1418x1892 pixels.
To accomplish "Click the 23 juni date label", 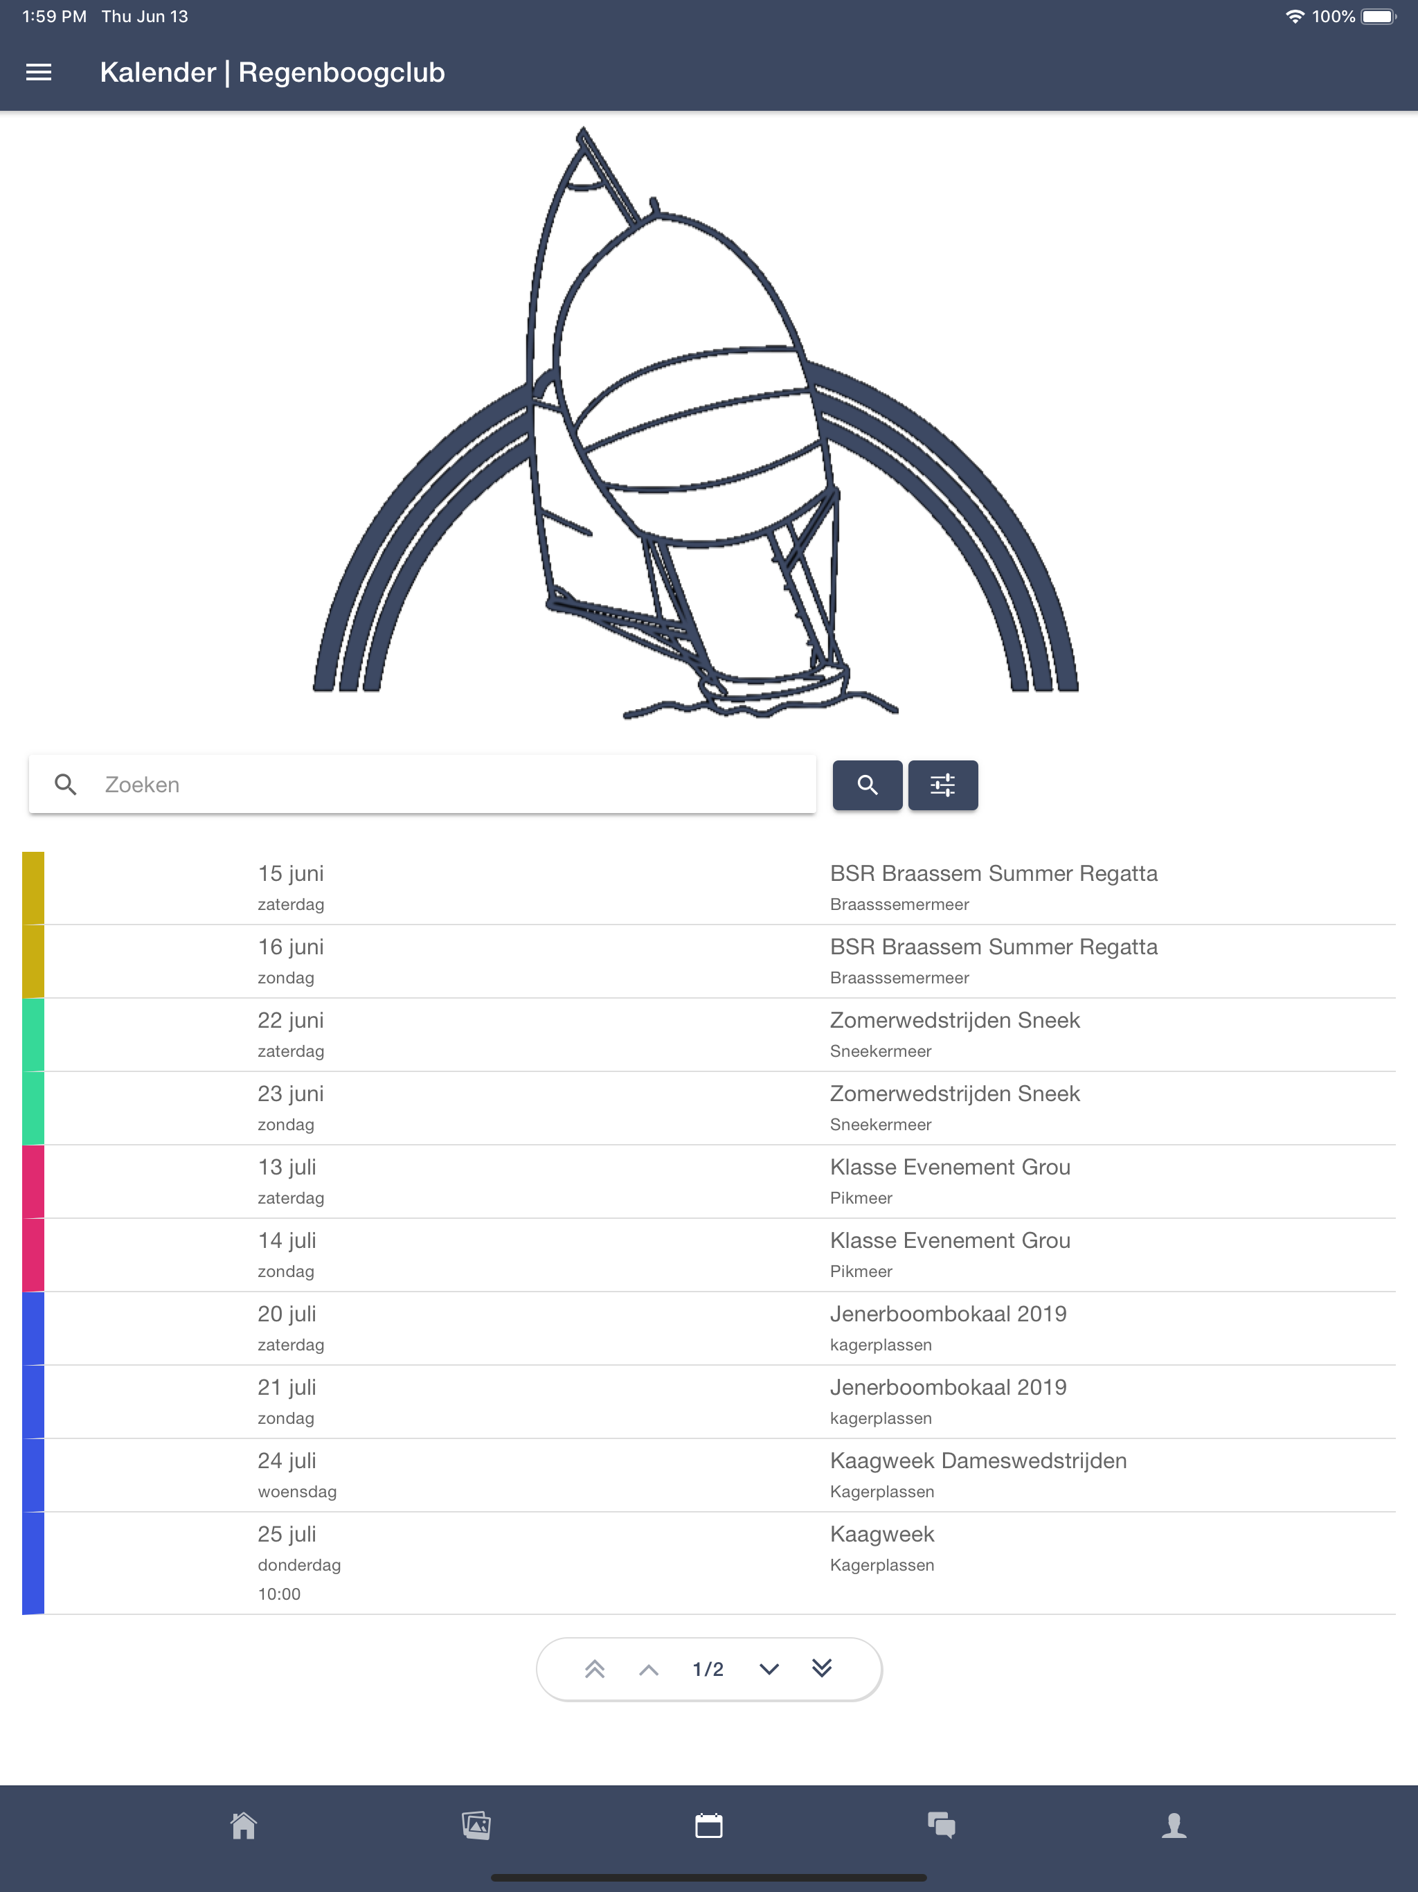I will click(291, 1094).
